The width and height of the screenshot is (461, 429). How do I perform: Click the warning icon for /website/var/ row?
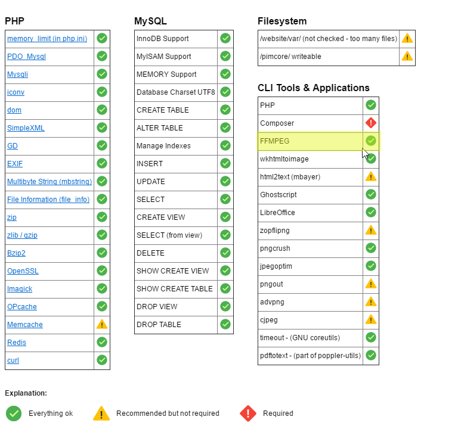(x=407, y=38)
